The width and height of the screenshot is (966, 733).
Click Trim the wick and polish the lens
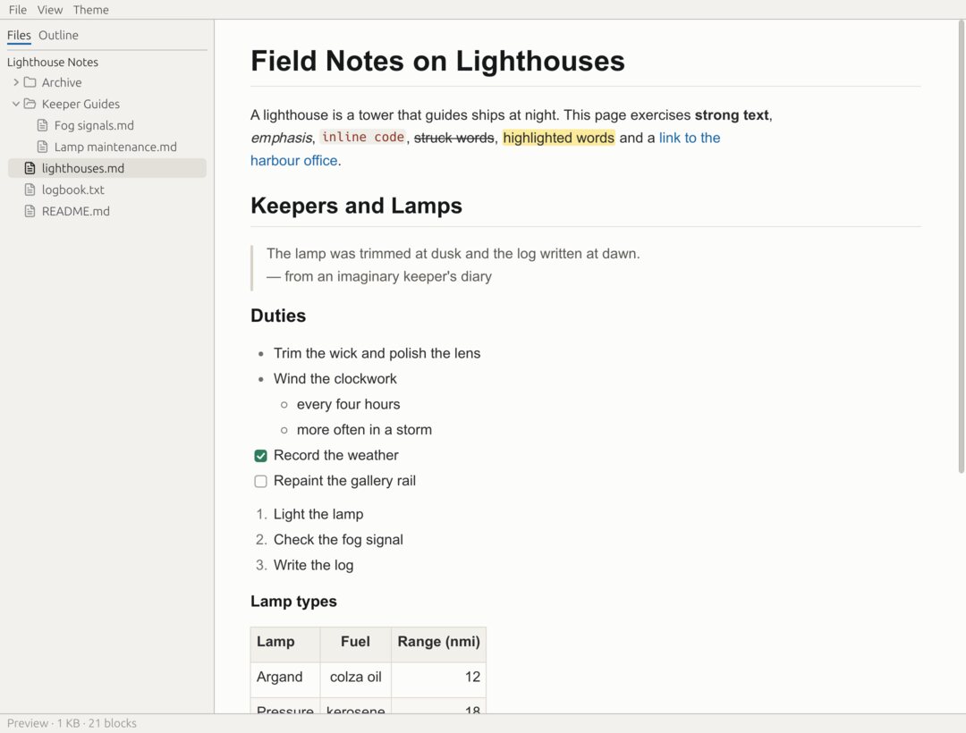tap(377, 353)
